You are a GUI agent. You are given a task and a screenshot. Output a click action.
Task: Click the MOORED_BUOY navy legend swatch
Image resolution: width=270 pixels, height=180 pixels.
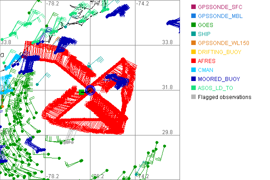coord(193,79)
